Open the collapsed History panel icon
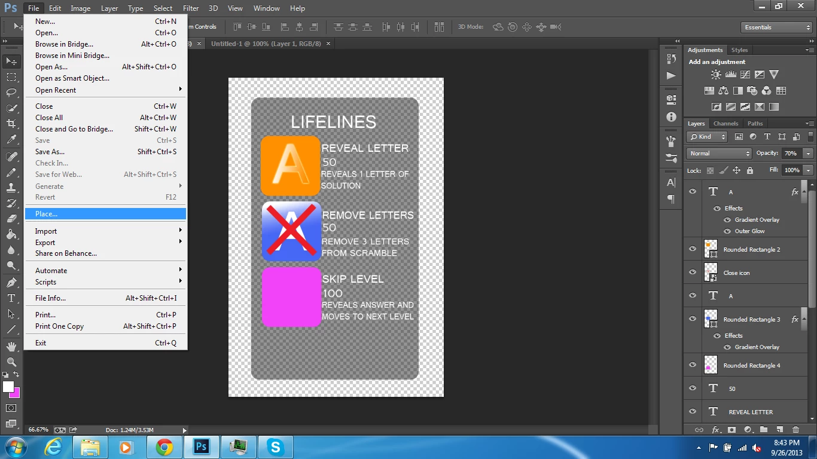This screenshot has height=459, width=817. (671, 59)
